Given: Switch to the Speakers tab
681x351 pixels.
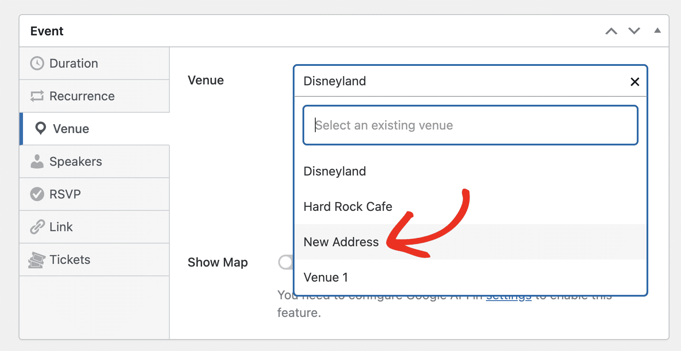Looking at the screenshot, I should (x=95, y=161).
